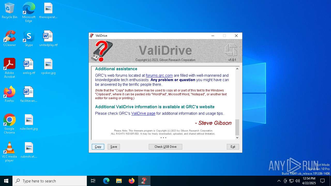Click the Save button
Screen dimensions: 331x186
(114, 147)
